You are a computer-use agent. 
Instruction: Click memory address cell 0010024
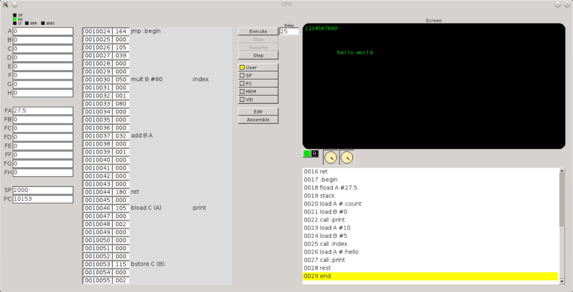[x=97, y=31]
